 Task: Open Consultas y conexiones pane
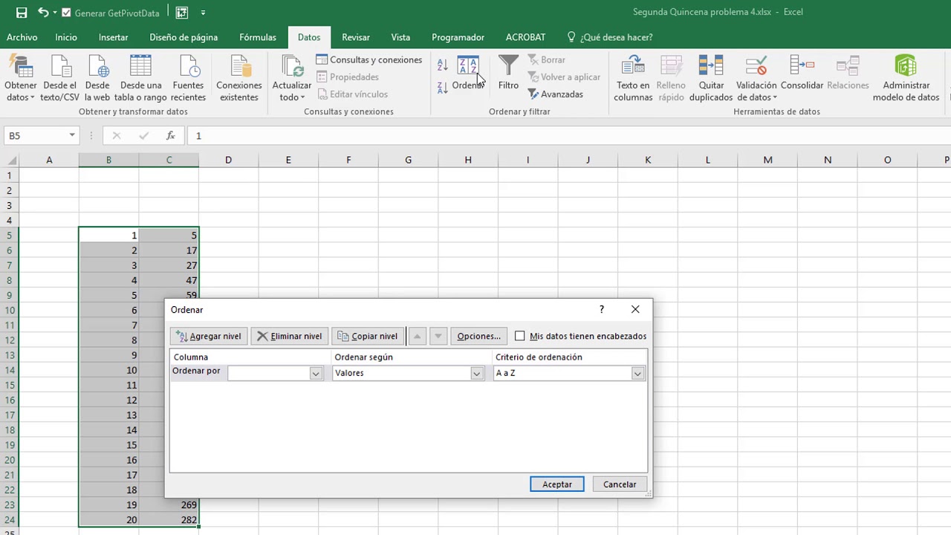pos(369,59)
